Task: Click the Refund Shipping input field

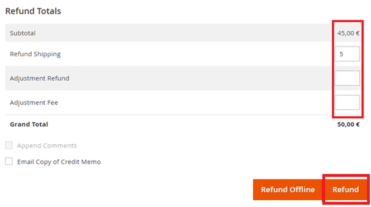Action: (x=347, y=54)
